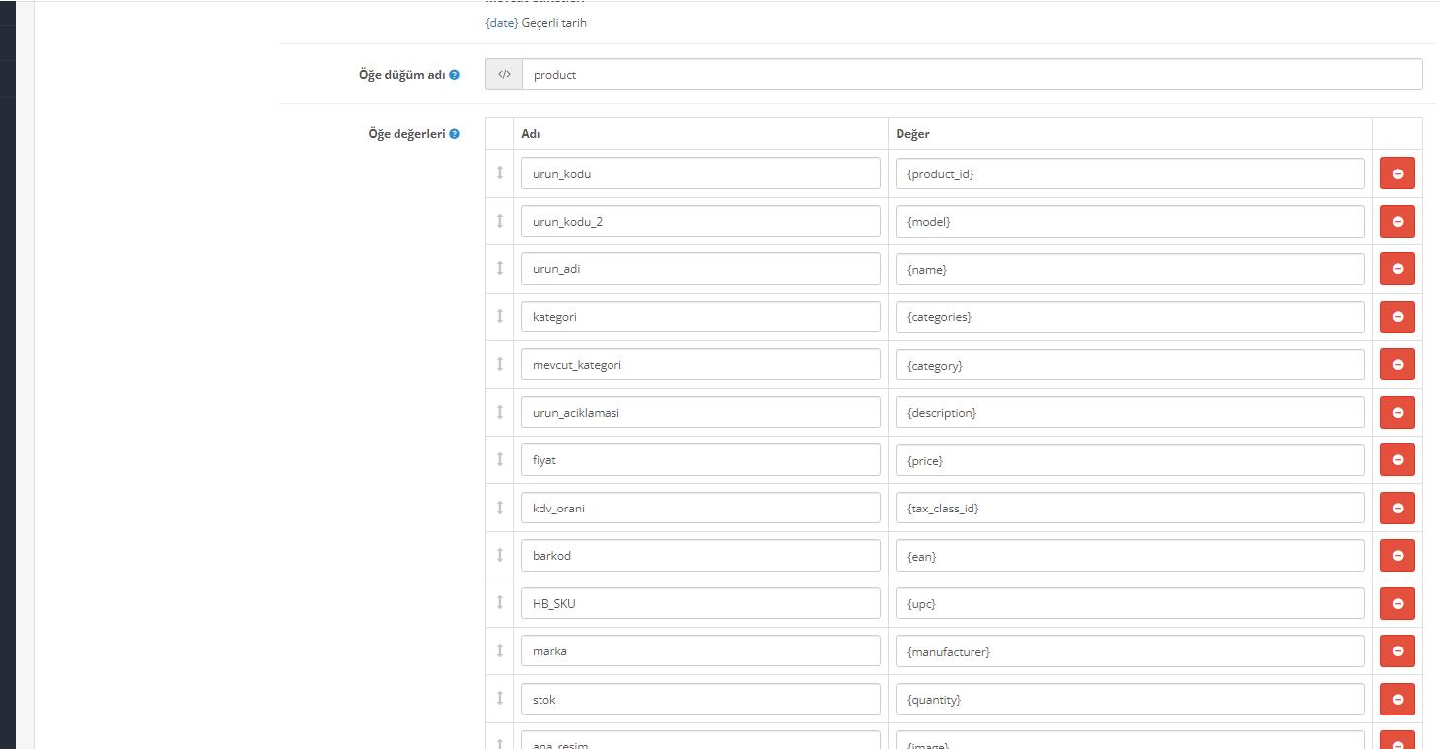Click the </> code icon next to product
1440x749 pixels.
504,74
